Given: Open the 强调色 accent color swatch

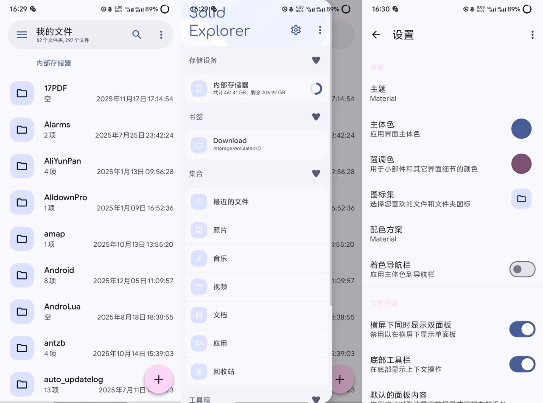Looking at the screenshot, I should click(521, 163).
